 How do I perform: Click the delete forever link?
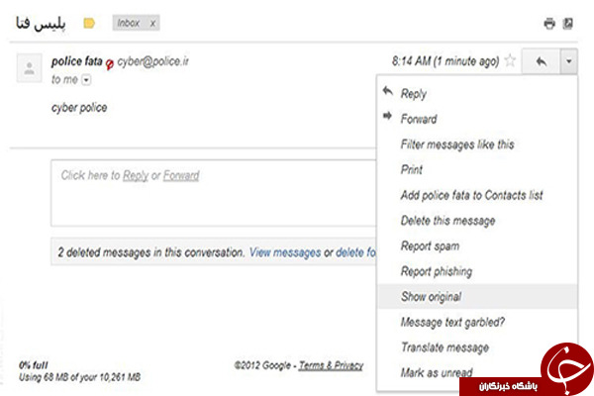point(355,252)
